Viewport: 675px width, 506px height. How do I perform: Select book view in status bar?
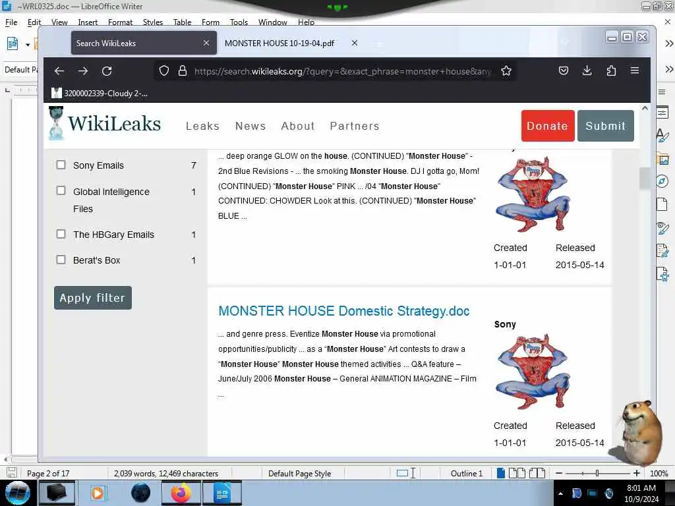537,473
